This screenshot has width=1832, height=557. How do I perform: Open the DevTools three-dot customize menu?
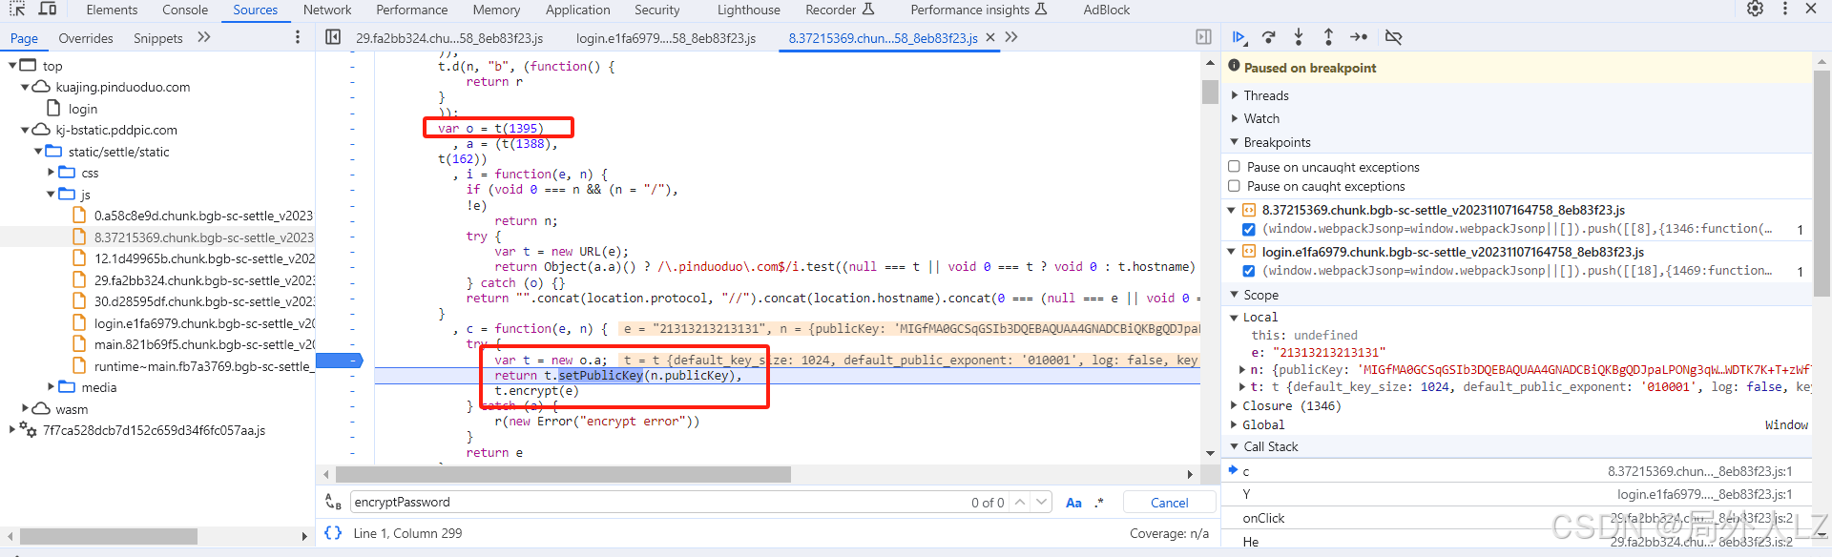(1785, 9)
